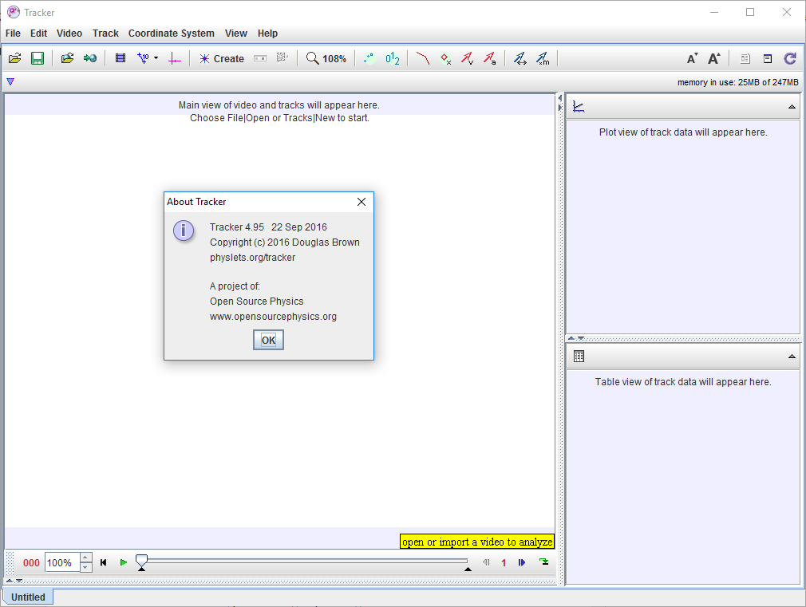The width and height of the screenshot is (806, 607).
Task: Open the File menu
Action: (x=13, y=34)
